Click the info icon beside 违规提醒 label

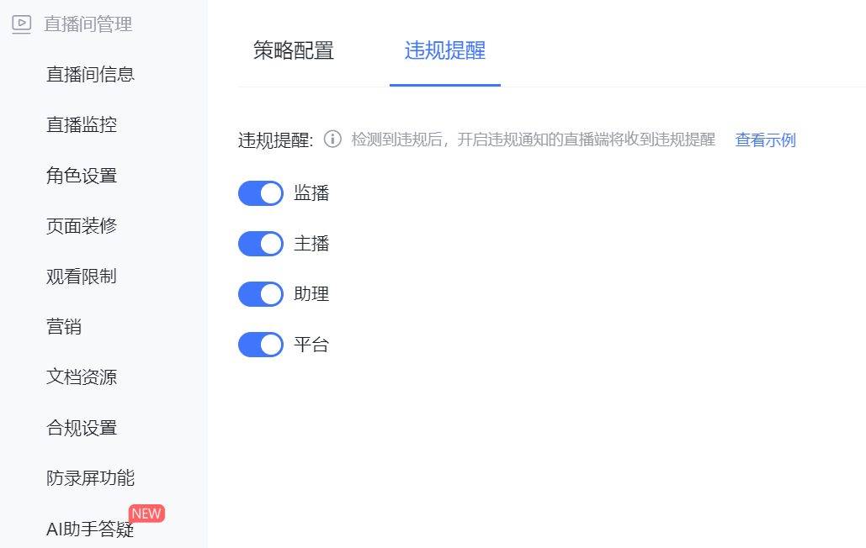(x=332, y=139)
